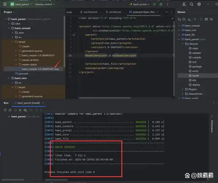Collapse hami_console folder in project tree
The image size is (218, 183).
point(9,28)
